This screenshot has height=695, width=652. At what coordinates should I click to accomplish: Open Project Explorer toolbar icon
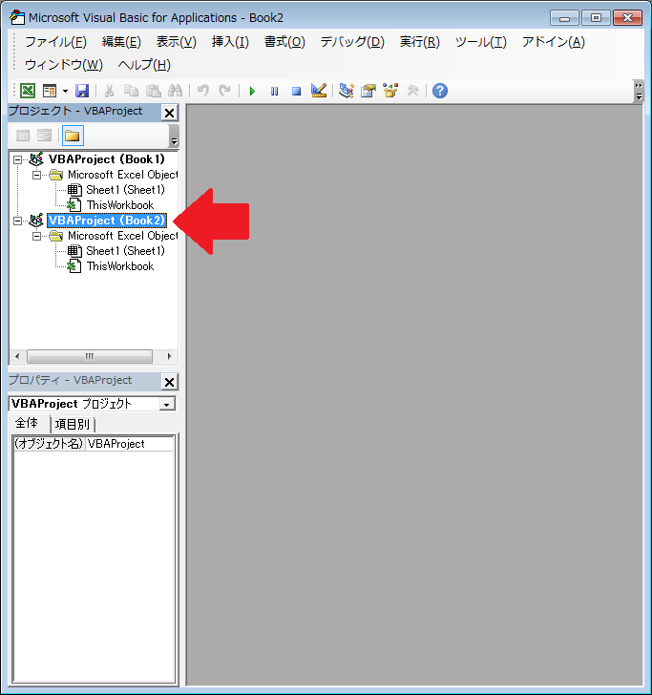pyautogui.click(x=347, y=91)
